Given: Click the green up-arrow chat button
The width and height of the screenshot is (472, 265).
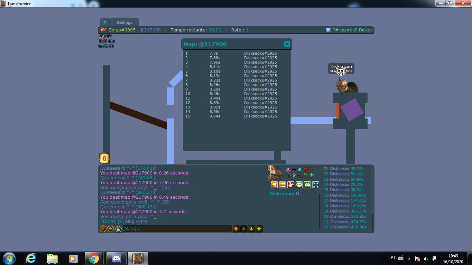Looking at the screenshot, I should [259, 229].
